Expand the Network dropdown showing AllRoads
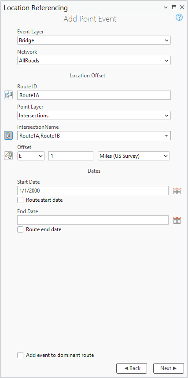 [x=94, y=61]
